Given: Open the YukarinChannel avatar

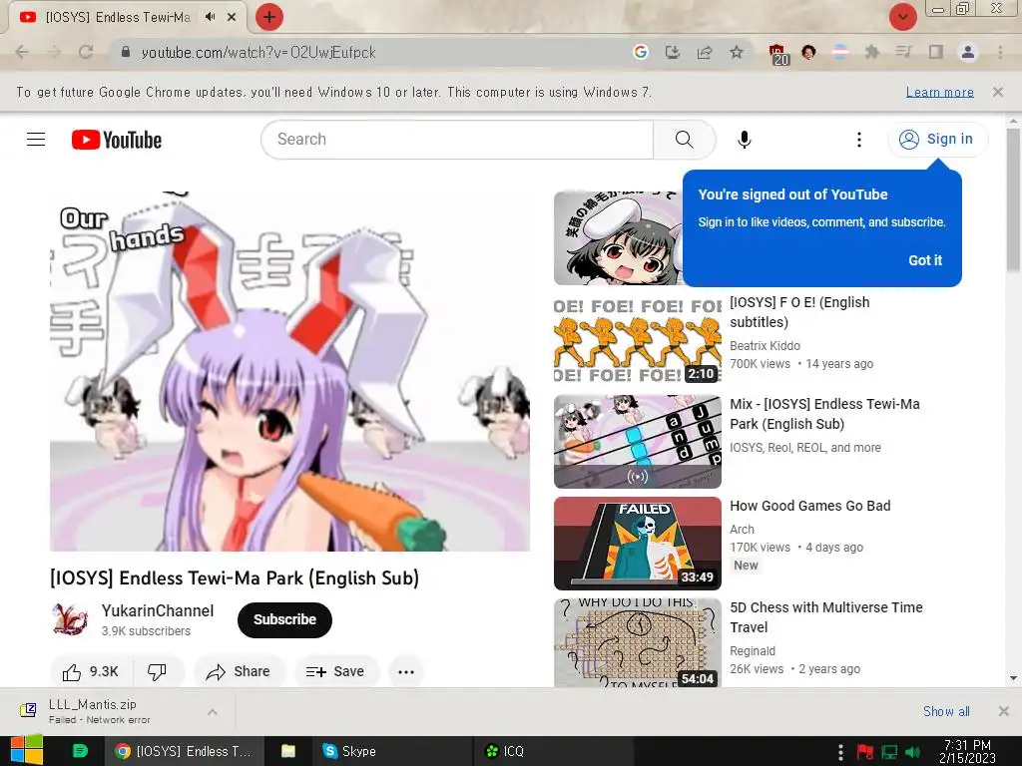Looking at the screenshot, I should coord(70,619).
